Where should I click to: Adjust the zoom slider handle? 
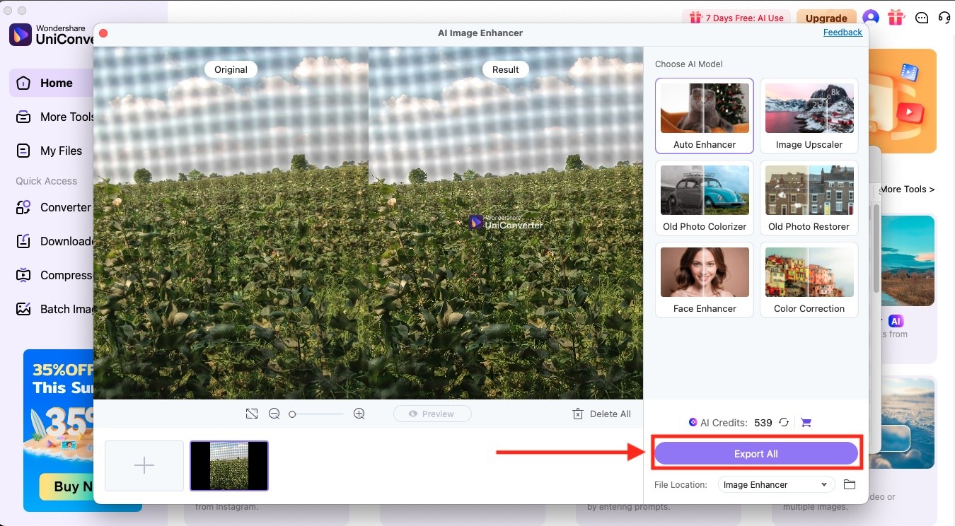point(292,414)
